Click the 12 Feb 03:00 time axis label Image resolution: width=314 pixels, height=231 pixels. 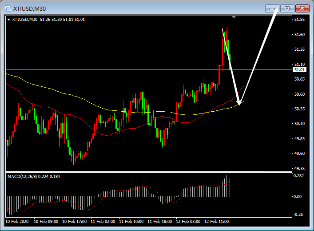tap(188, 222)
